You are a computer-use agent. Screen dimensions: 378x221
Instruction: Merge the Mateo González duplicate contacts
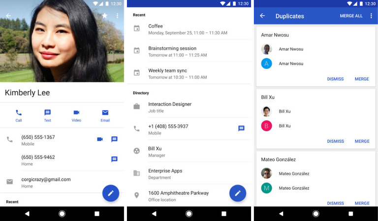[x=362, y=203]
